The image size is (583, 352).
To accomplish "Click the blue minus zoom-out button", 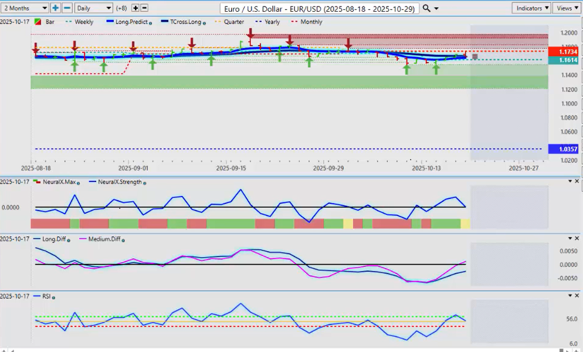I will (x=67, y=8).
